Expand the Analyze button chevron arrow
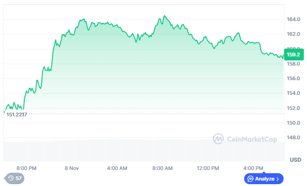The height and width of the screenshot is (186, 307). coord(279,179)
